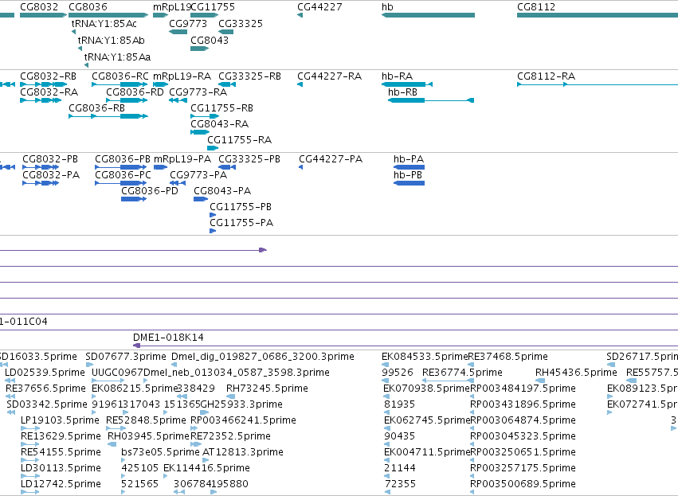This screenshot has height=496, width=678.
Task: Click the tRNA:Y1:85Ab label
Action: coord(111,41)
